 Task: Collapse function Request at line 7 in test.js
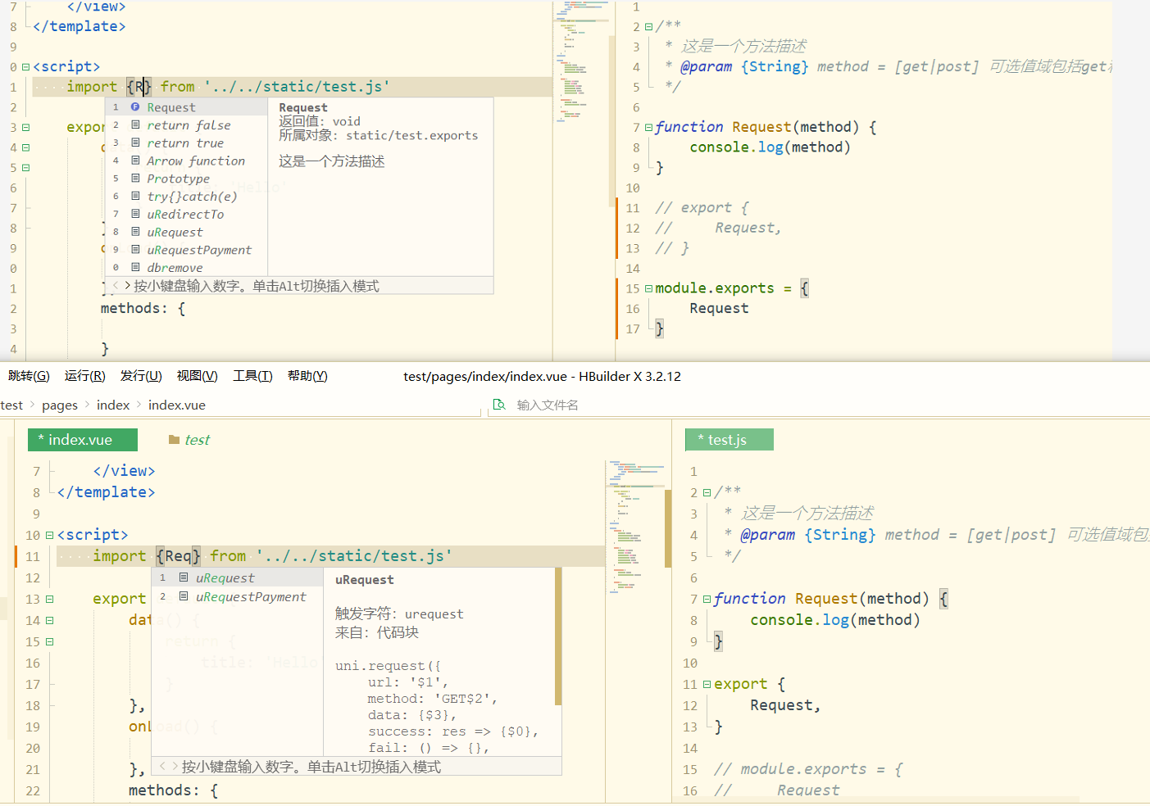pyautogui.click(x=707, y=599)
